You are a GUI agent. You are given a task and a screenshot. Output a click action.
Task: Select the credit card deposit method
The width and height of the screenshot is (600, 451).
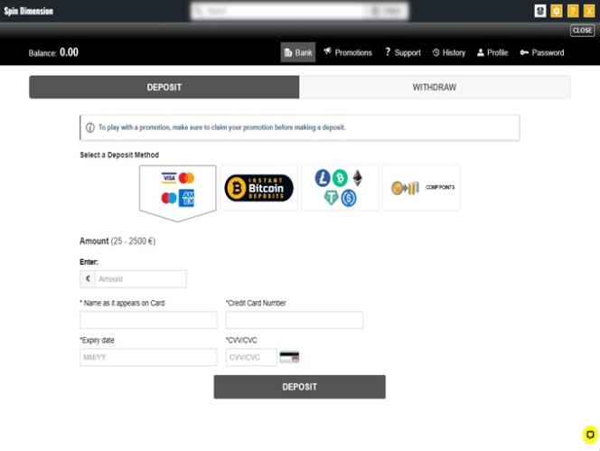click(178, 188)
